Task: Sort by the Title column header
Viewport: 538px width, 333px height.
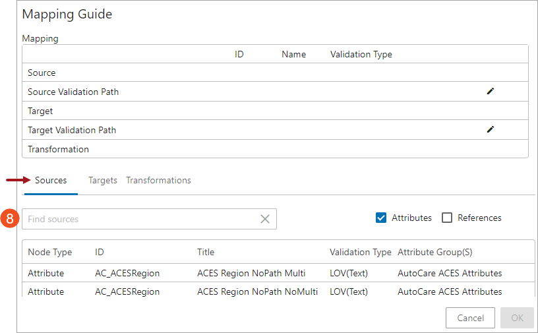Action: pos(206,252)
